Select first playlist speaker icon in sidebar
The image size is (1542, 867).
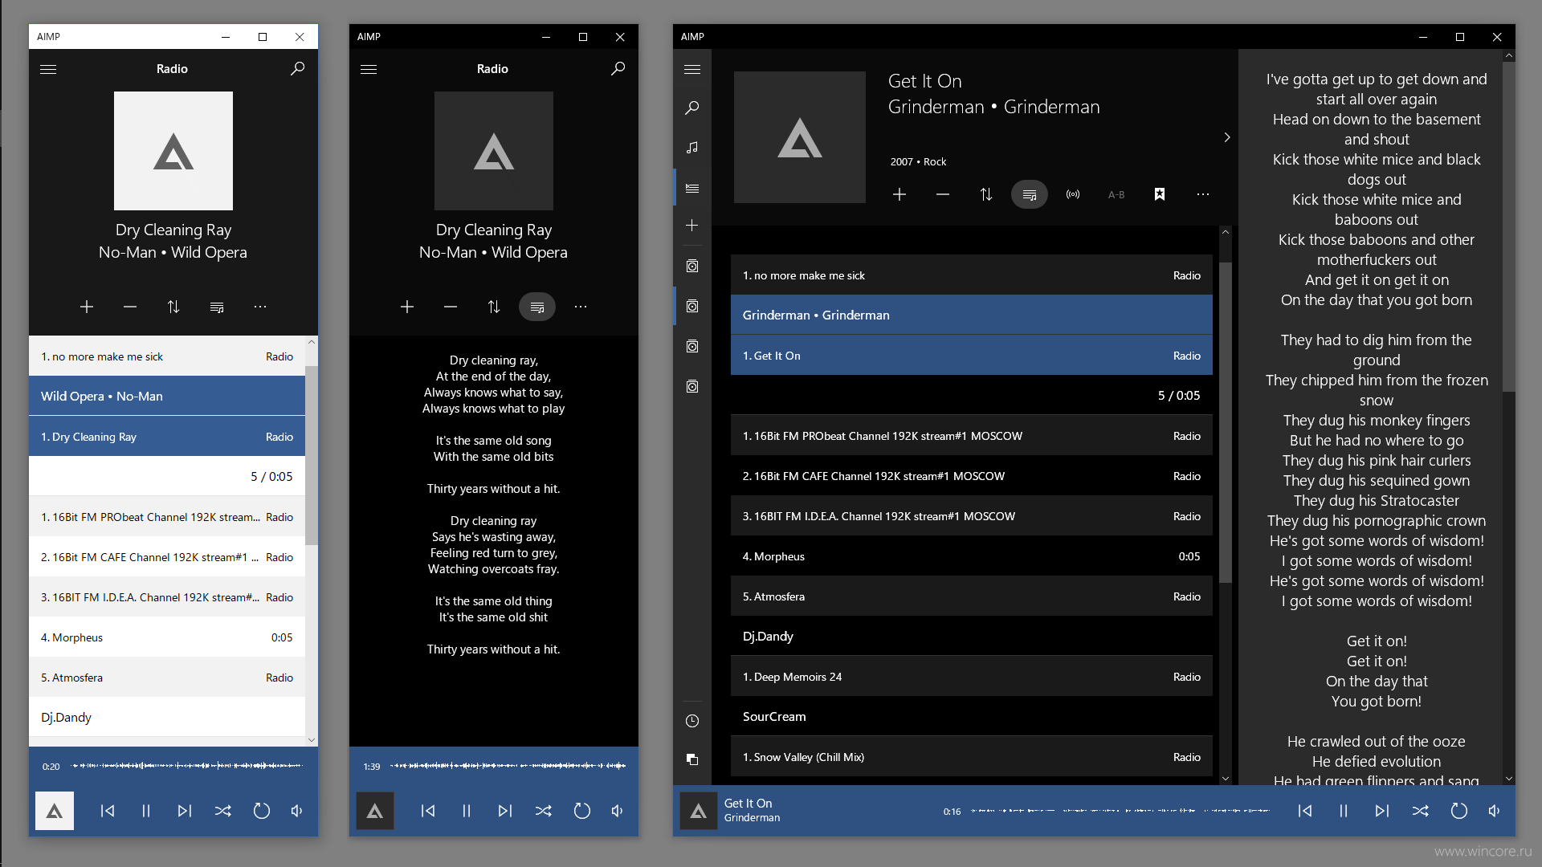(x=692, y=266)
